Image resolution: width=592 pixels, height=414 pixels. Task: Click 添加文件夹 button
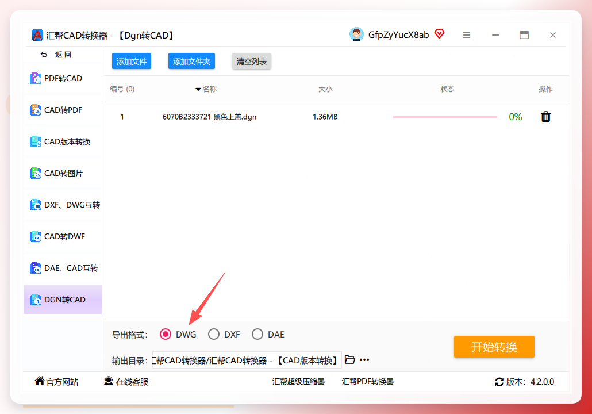pyautogui.click(x=191, y=61)
